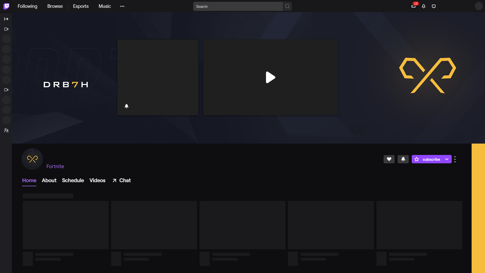This screenshot has width=485, height=273.
Task: Click the search magnifier button
Action: click(287, 6)
